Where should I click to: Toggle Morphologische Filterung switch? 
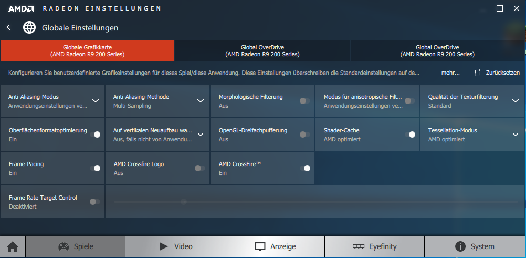pos(304,101)
